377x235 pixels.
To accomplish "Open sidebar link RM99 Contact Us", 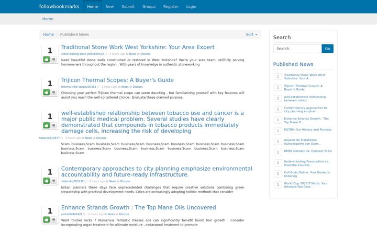I will pyautogui.click(x=308, y=151).
